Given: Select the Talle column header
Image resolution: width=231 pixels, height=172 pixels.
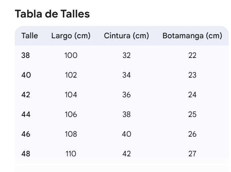Looking at the screenshot, I should 30,36.
